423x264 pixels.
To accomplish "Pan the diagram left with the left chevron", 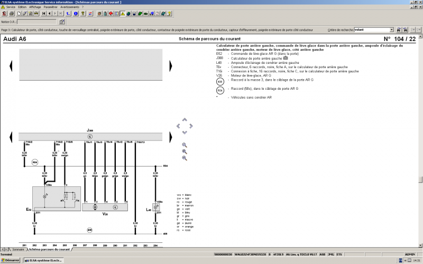I will 178,126.
